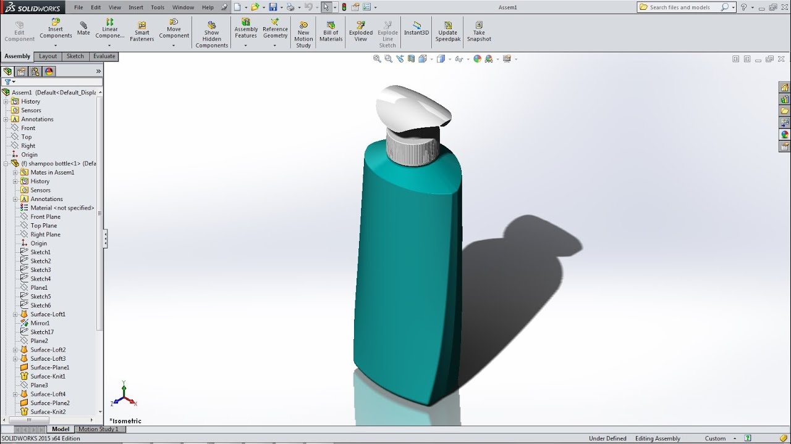
Task: Click the Edit Appearance color ball icon
Action: (476, 59)
